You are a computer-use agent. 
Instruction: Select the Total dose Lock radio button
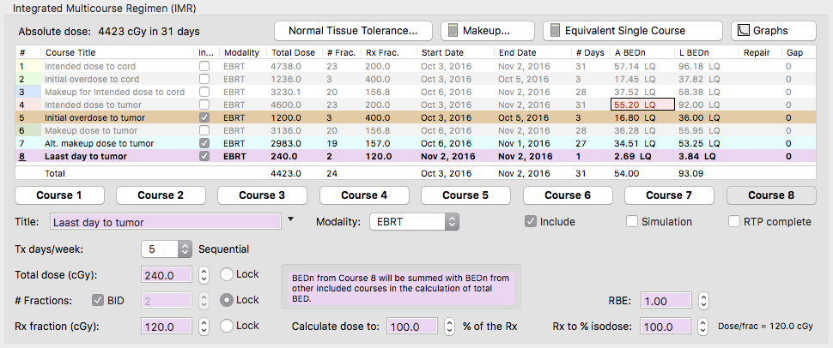point(227,275)
